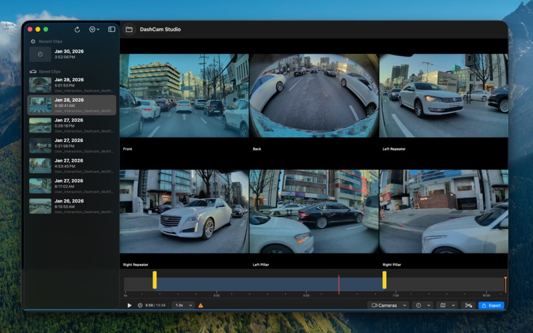Image resolution: width=533 pixels, height=333 pixels.
Task: Click the orange marker at timeline end
Action: pos(506,284)
